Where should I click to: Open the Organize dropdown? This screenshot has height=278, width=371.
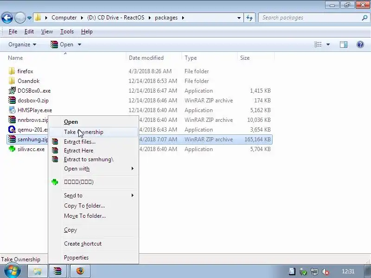coord(22,44)
